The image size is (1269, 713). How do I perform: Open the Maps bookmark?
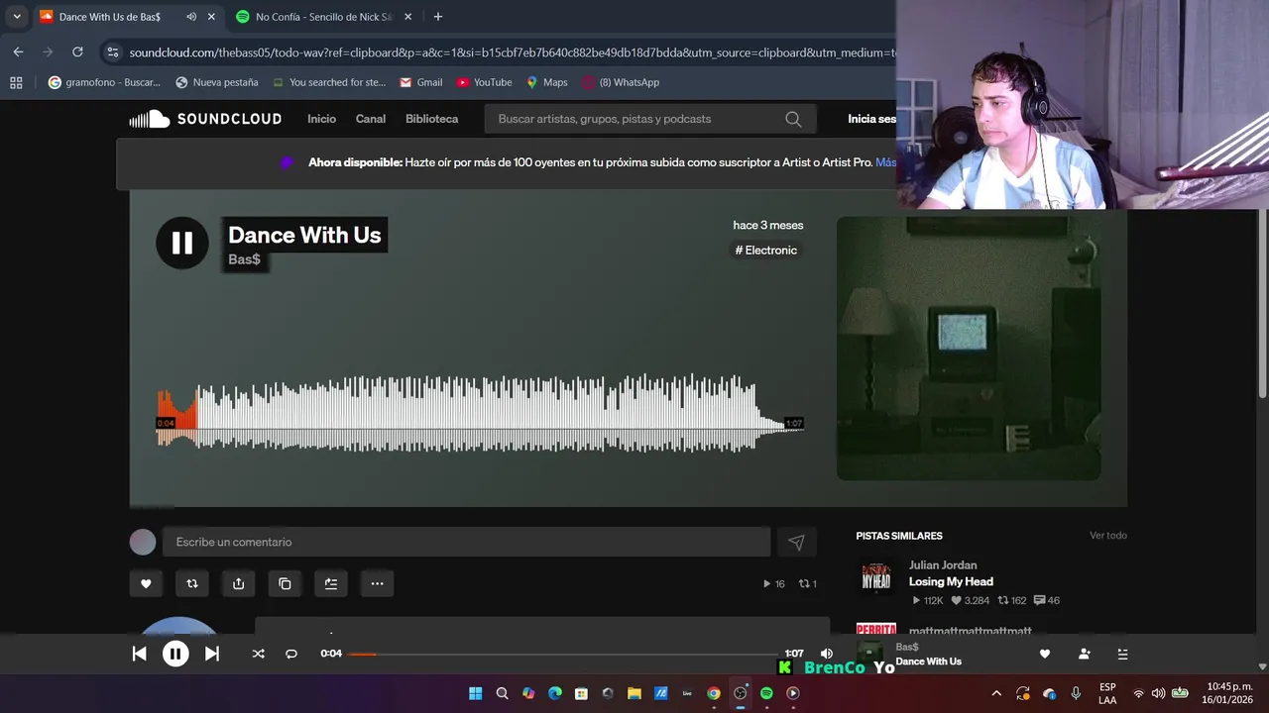[x=547, y=82]
